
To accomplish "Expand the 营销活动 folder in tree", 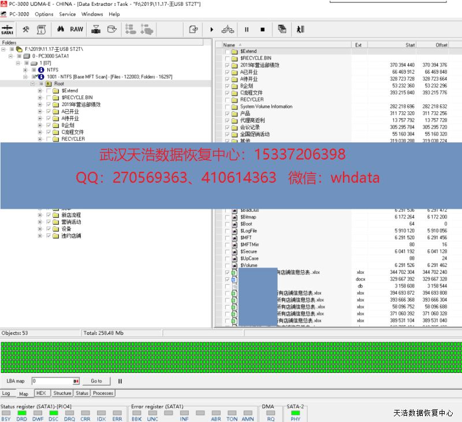I will tap(40, 222).
